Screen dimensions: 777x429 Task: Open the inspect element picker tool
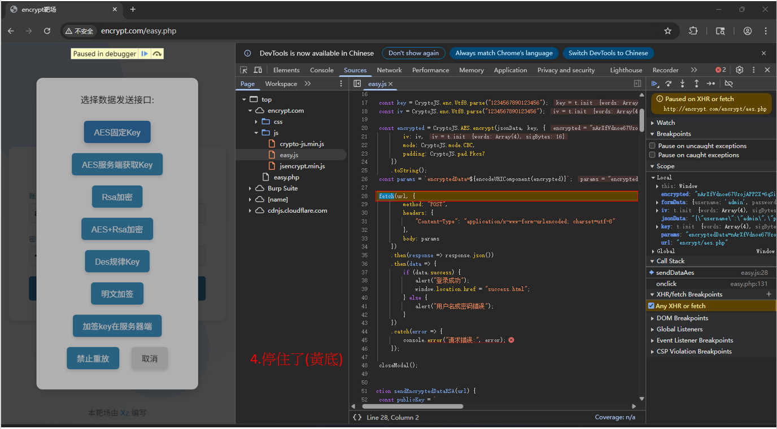click(x=244, y=70)
